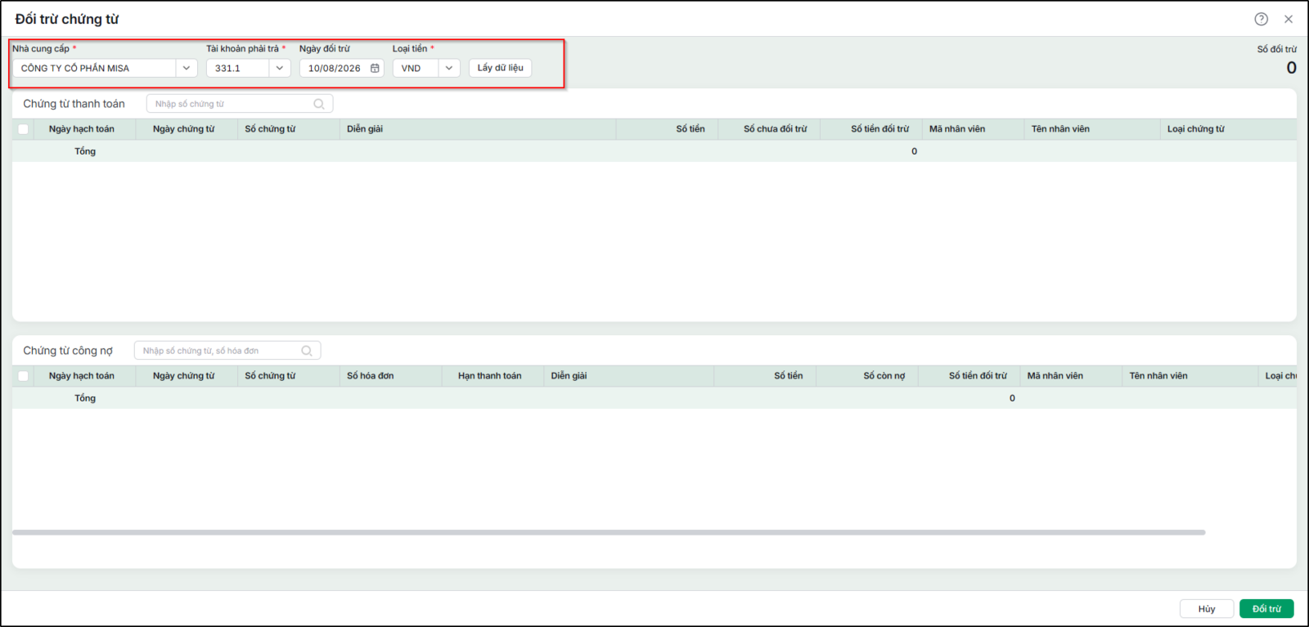Open the calendar picker for Ngày đối trừ
The height and width of the screenshot is (627, 1309).
[x=375, y=68]
